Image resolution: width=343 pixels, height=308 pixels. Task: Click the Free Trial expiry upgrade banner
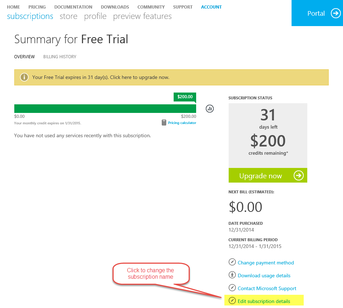[171, 77]
